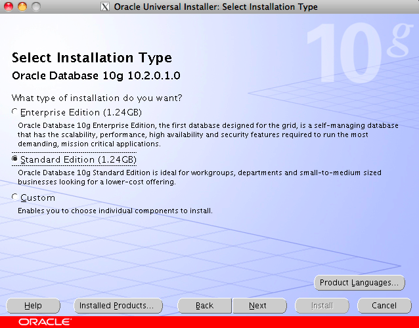Image resolution: width=419 pixels, height=328 pixels.
Task: Click the Oracle logo in red footer
Action: point(45,322)
